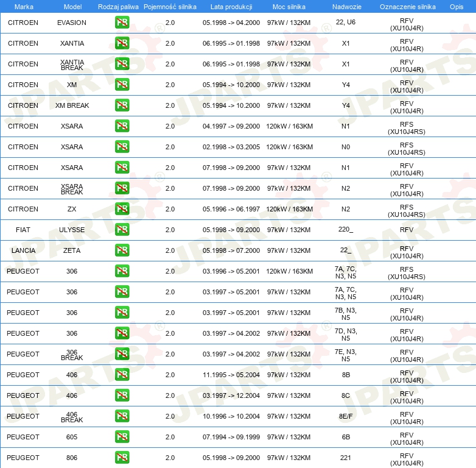Image resolution: width=476 pixels, height=468 pixels.
Task: Click the fuel icon in the Peugeot 806 row
Action: pyautogui.click(x=122, y=458)
